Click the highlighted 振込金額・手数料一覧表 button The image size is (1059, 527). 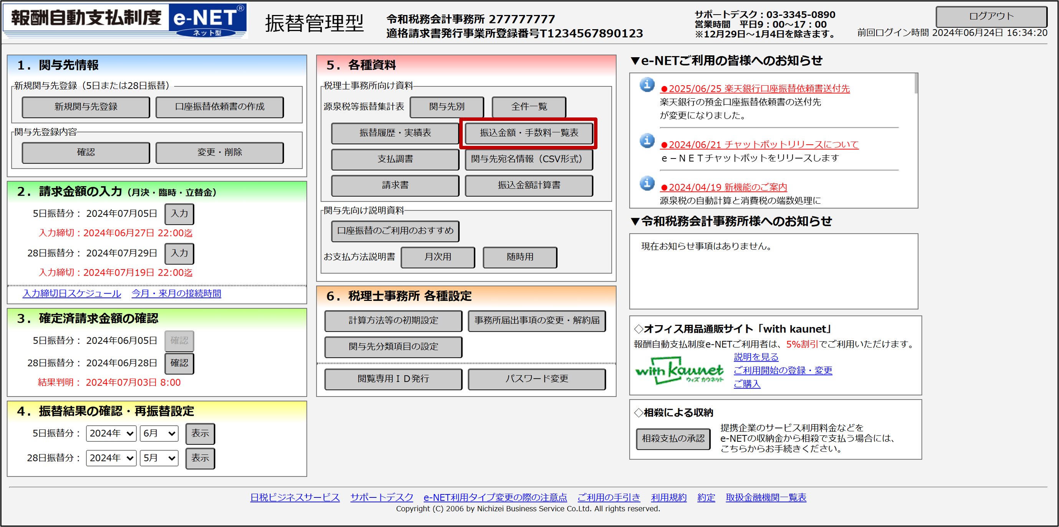(x=529, y=133)
